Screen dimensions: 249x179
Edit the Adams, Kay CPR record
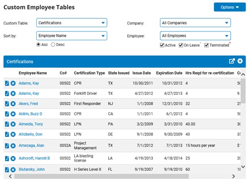click(7, 83)
